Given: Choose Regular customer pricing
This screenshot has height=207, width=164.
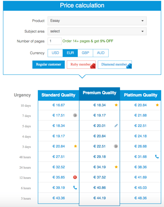Looking at the screenshot, I should pos(49,65).
